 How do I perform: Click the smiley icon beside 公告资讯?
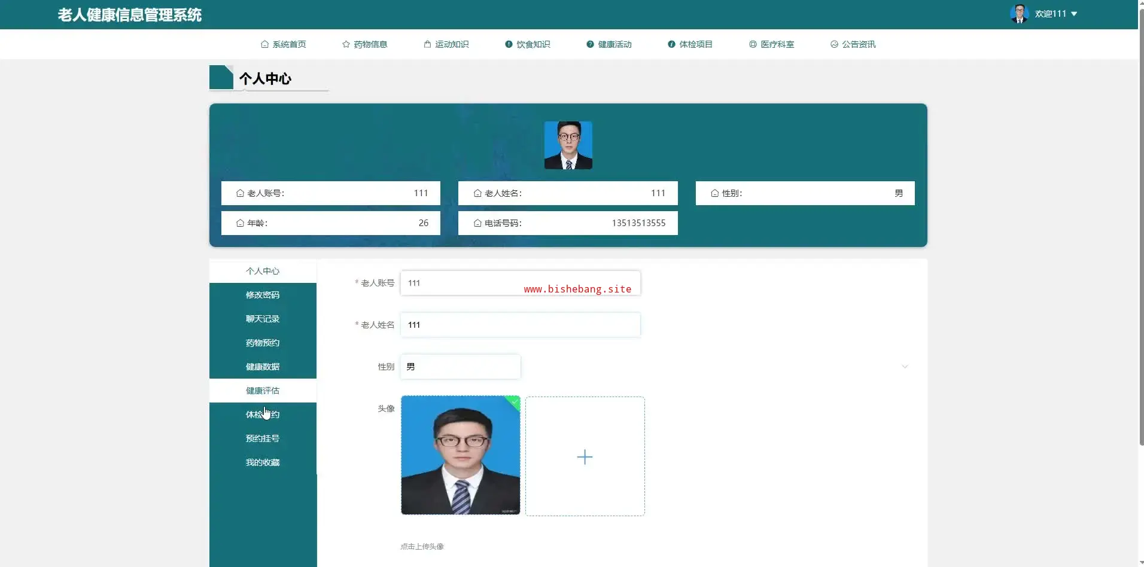click(x=834, y=44)
